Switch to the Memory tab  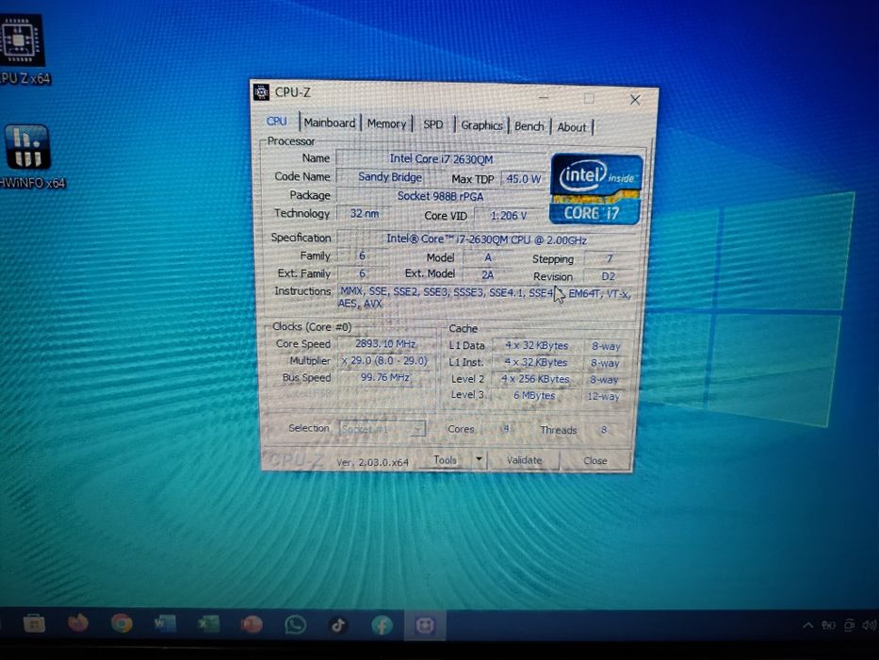click(386, 124)
